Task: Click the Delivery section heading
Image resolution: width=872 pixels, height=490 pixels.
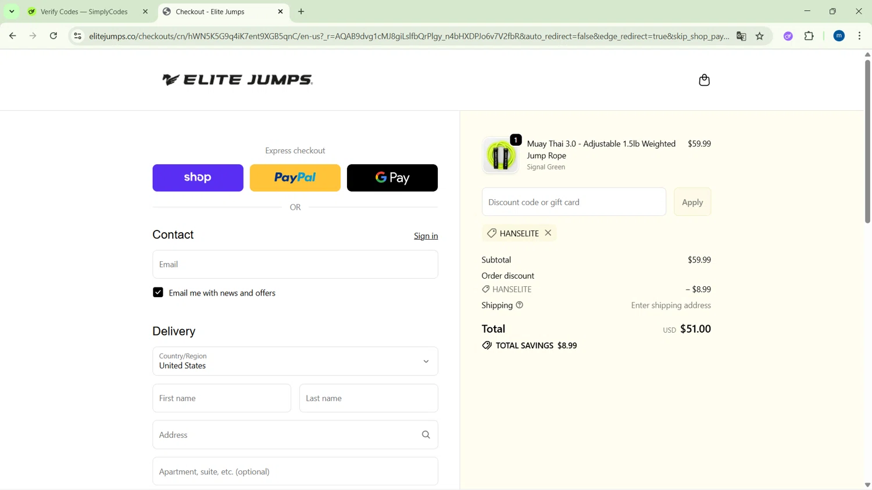Action: (x=174, y=331)
